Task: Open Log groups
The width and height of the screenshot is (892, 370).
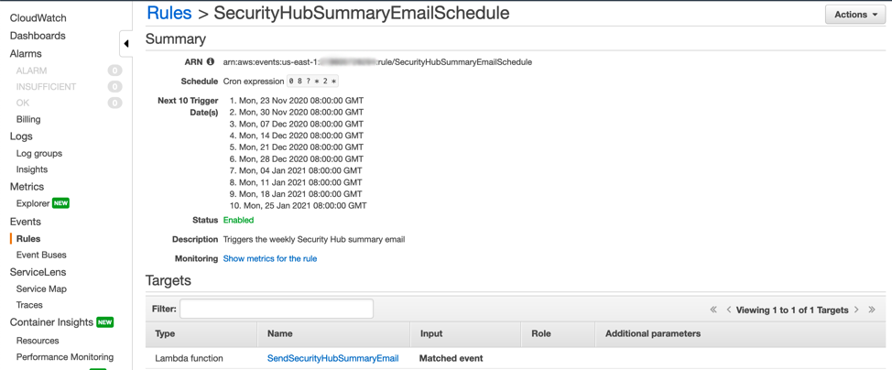Action: 39,153
